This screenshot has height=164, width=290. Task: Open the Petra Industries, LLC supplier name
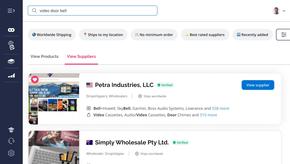[124, 85]
